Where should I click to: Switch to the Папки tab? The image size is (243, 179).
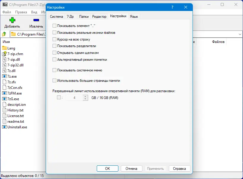(x=84, y=17)
